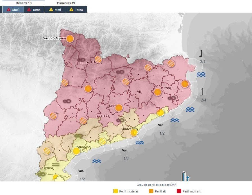252x195 pixels.
Task: Switch to Dimarts 18 Tarda tab
Action: tap(34, 10)
